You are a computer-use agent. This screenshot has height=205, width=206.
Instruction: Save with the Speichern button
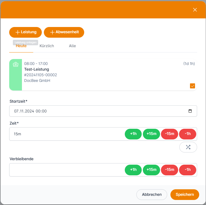click(185, 195)
